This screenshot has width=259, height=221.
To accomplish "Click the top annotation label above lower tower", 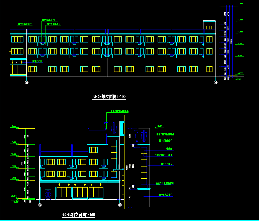I will 120,111.
